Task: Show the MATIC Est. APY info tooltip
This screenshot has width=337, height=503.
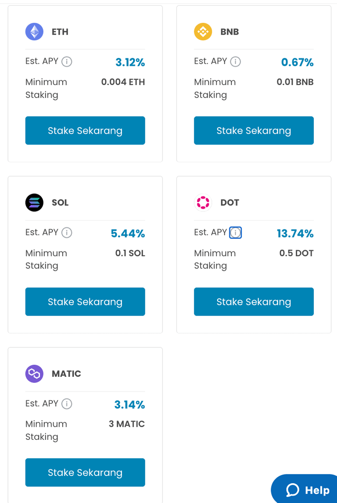Action: [x=67, y=404]
